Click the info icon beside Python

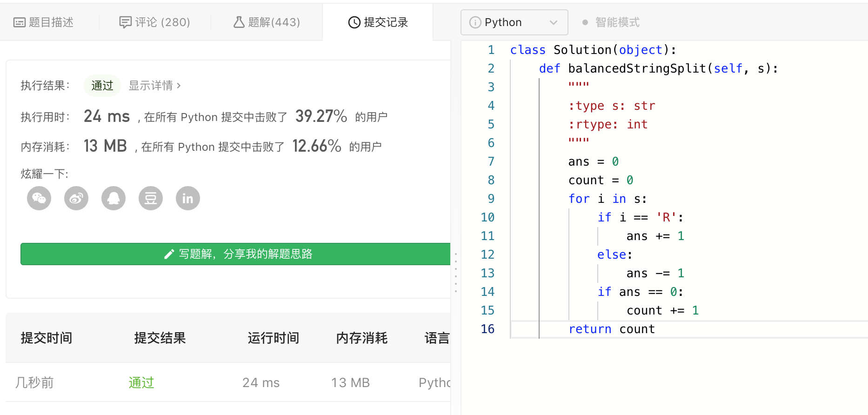[475, 22]
